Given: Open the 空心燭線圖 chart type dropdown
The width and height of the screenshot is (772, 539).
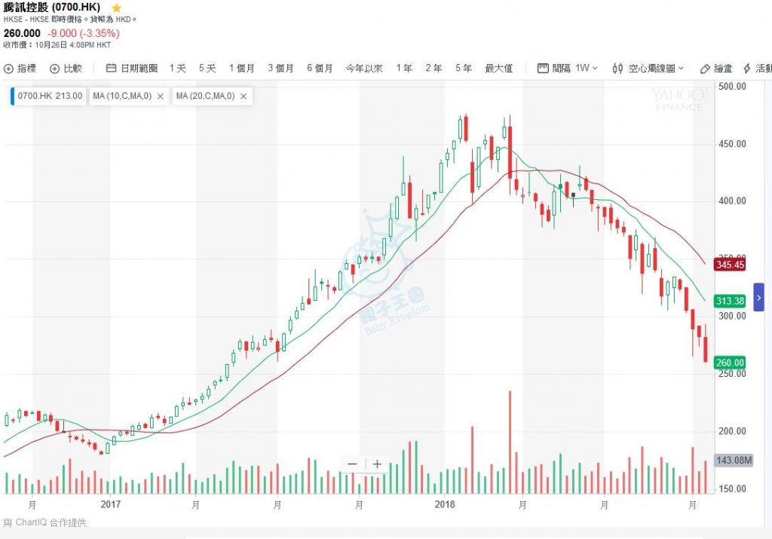Looking at the screenshot, I should point(648,69).
